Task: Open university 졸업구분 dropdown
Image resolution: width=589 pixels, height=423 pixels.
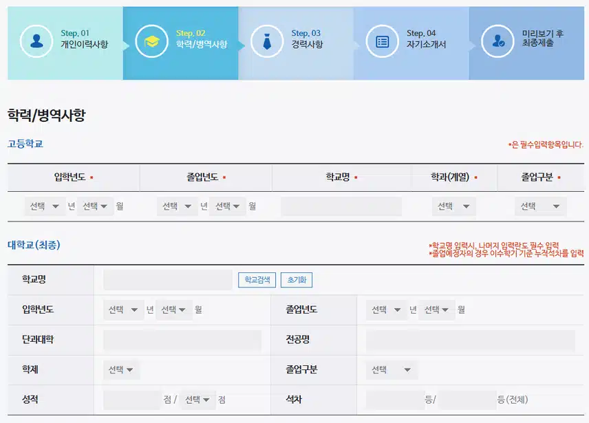Action: (392, 370)
